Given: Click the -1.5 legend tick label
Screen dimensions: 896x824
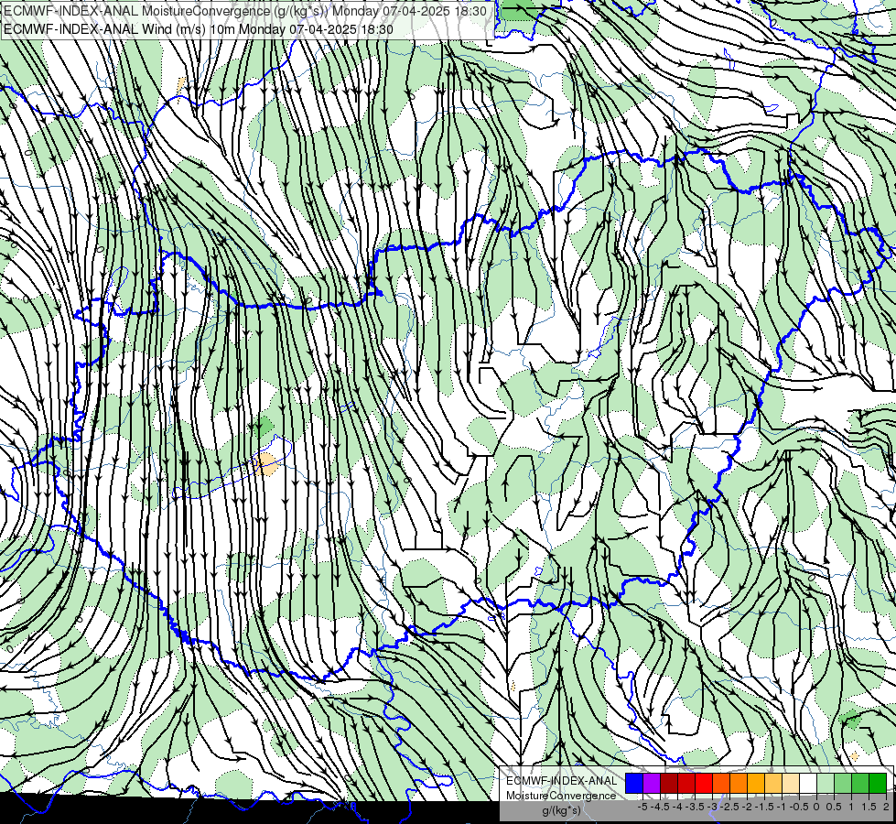Looking at the screenshot, I should tap(764, 807).
